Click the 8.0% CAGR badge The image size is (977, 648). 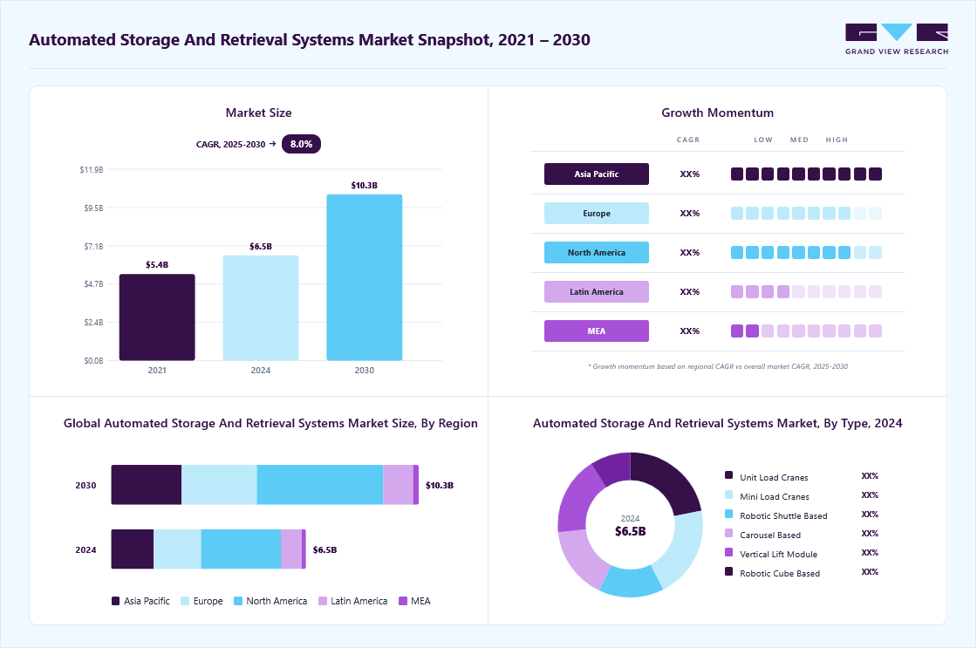pos(301,144)
